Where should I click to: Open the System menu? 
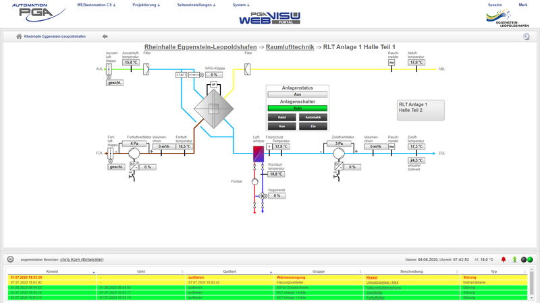[241, 5]
